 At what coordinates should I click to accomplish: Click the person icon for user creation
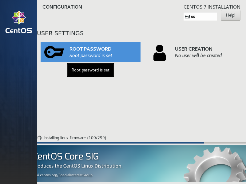point(159,52)
